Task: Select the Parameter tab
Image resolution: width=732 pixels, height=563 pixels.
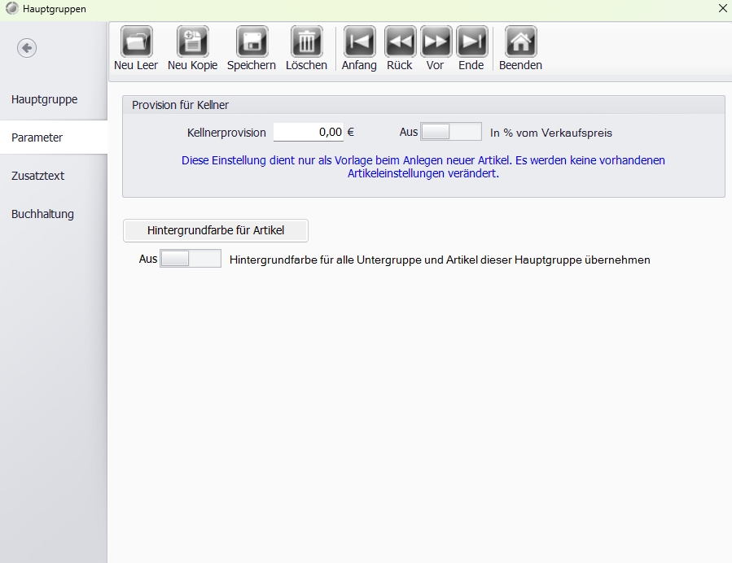Action: tap(54, 137)
